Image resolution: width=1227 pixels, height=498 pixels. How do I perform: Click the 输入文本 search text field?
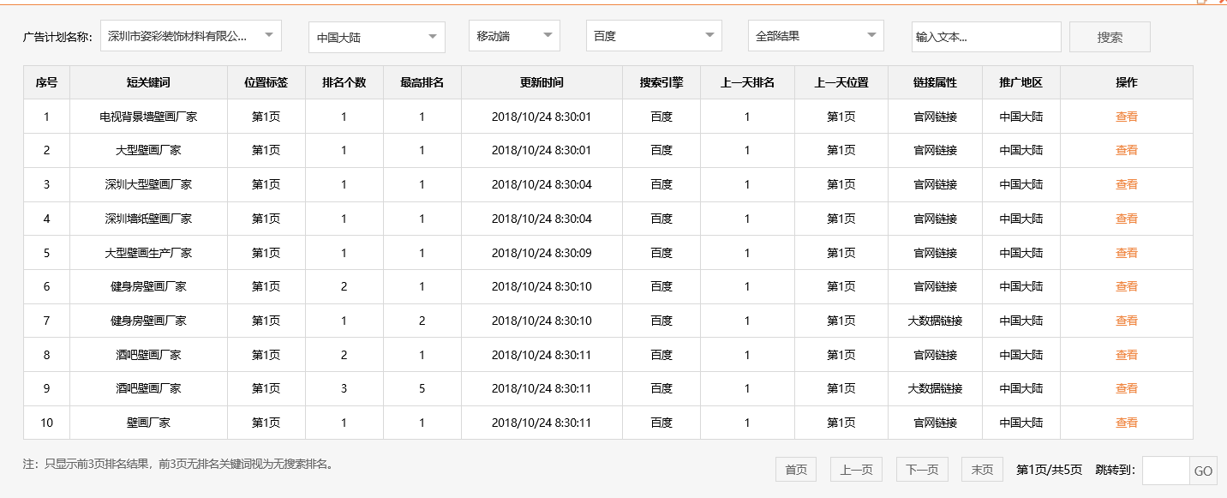coord(986,36)
